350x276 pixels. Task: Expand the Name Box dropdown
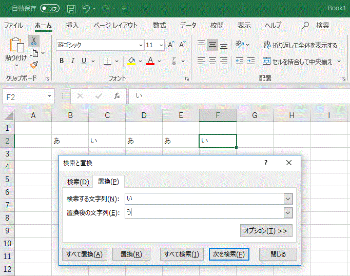pos(49,96)
